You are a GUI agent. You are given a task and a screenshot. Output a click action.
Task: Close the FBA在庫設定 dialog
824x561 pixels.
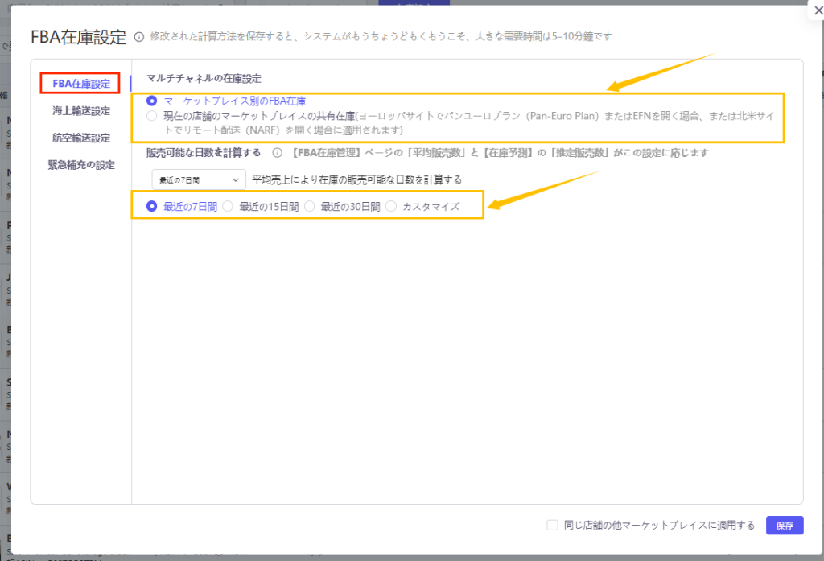[x=818, y=10]
